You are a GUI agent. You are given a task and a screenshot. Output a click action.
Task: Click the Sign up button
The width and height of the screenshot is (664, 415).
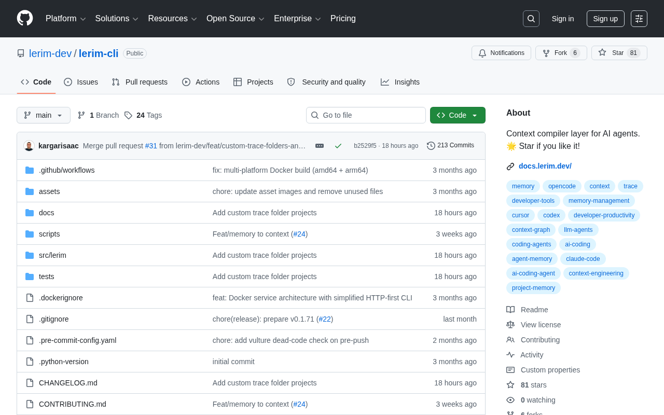coord(605,19)
